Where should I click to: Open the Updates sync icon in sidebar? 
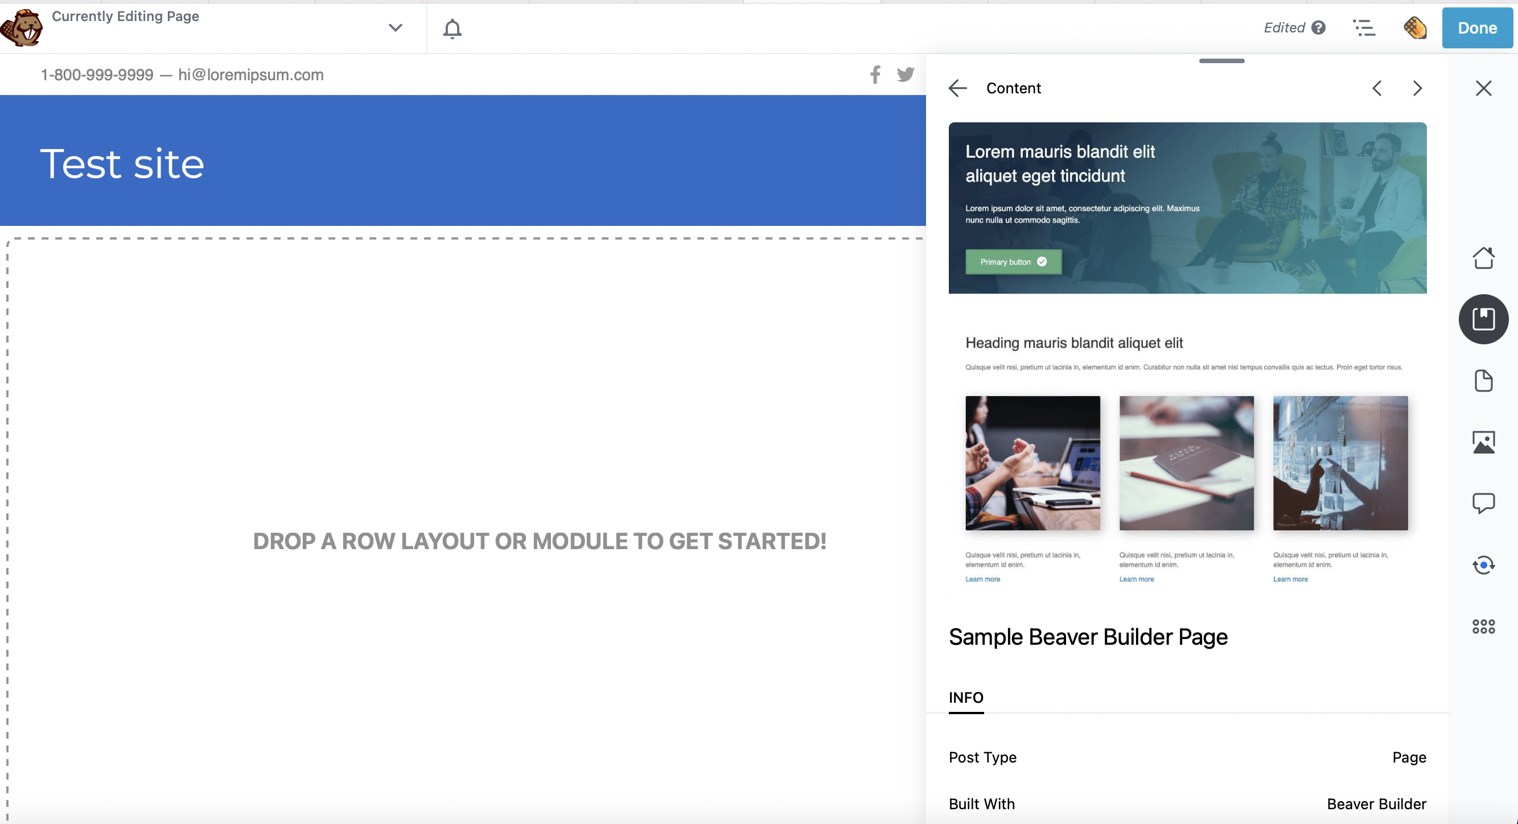(x=1483, y=565)
